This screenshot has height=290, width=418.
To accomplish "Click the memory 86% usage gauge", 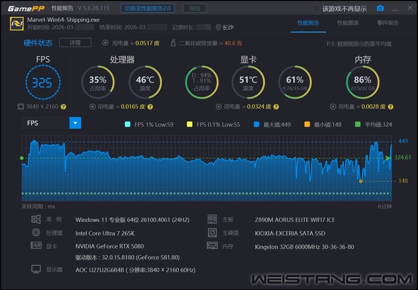I will pos(363,82).
